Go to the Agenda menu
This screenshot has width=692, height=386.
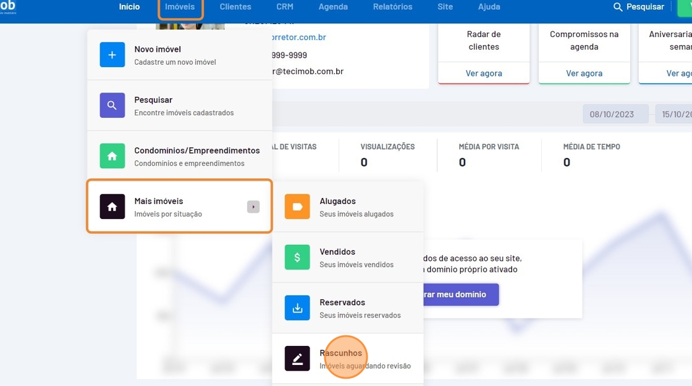pos(333,7)
